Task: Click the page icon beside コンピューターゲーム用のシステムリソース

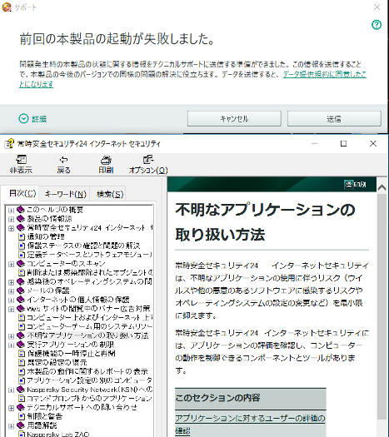Action: 22,326
